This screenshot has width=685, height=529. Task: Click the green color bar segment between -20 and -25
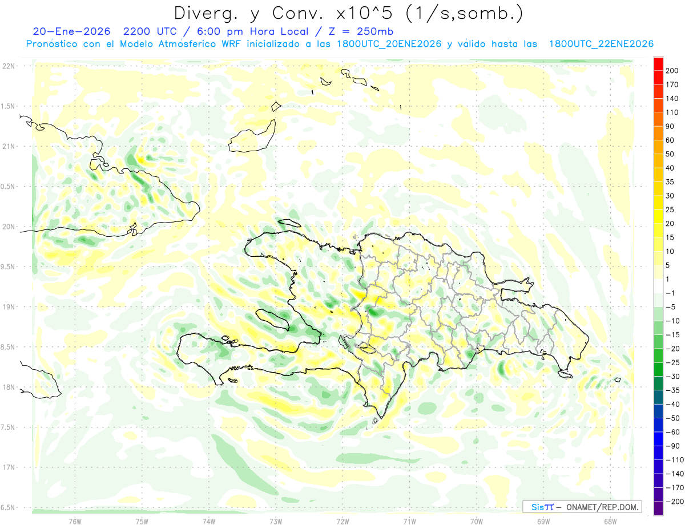coord(658,356)
